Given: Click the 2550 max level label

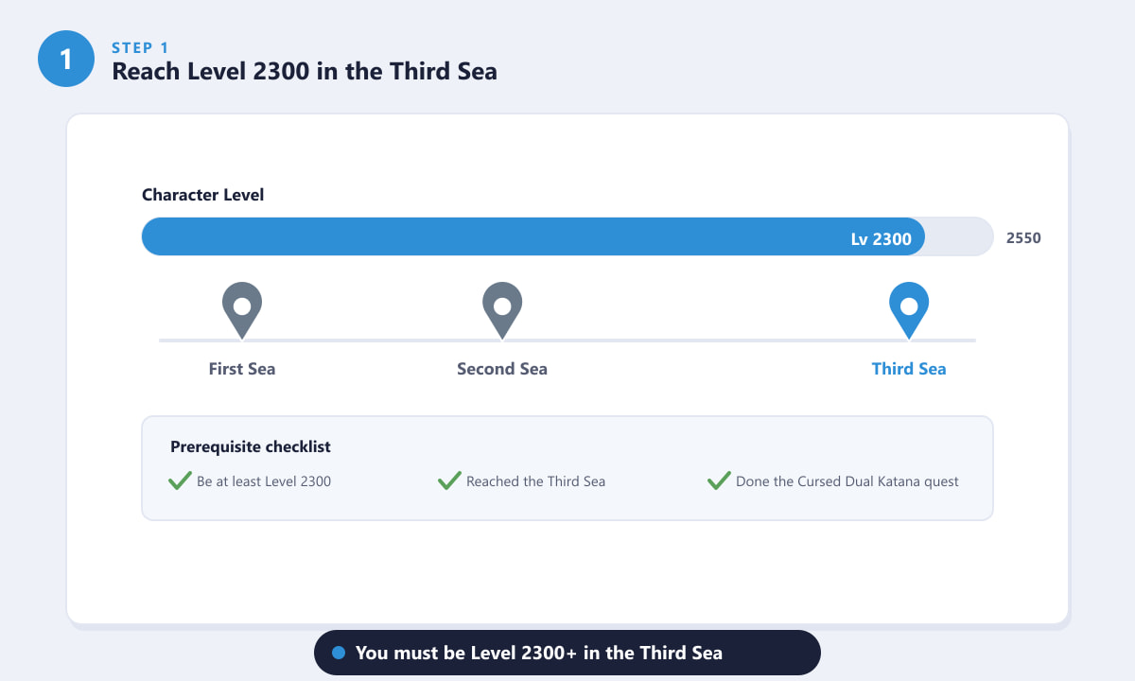Looking at the screenshot, I should pos(1023,238).
